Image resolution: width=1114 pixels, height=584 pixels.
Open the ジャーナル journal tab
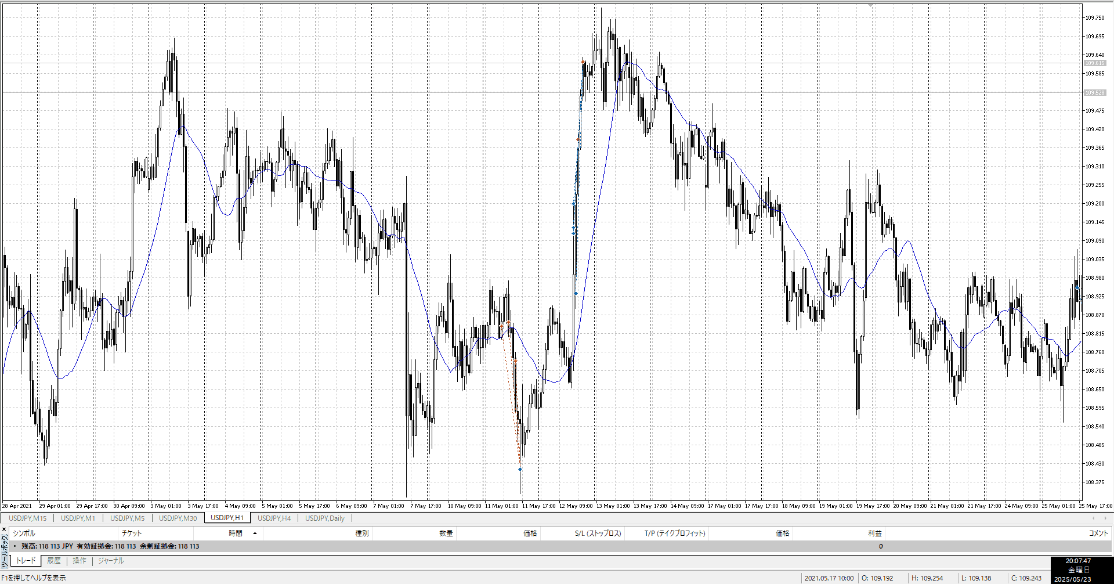pyautogui.click(x=111, y=561)
